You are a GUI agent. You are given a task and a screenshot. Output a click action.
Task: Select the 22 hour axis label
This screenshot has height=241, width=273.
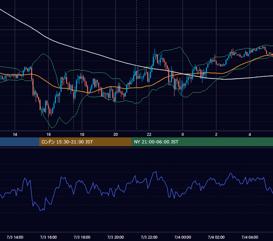click(x=149, y=135)
